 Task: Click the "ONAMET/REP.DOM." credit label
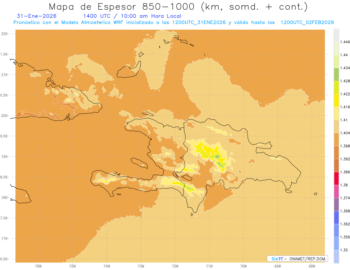coord(308,259)
